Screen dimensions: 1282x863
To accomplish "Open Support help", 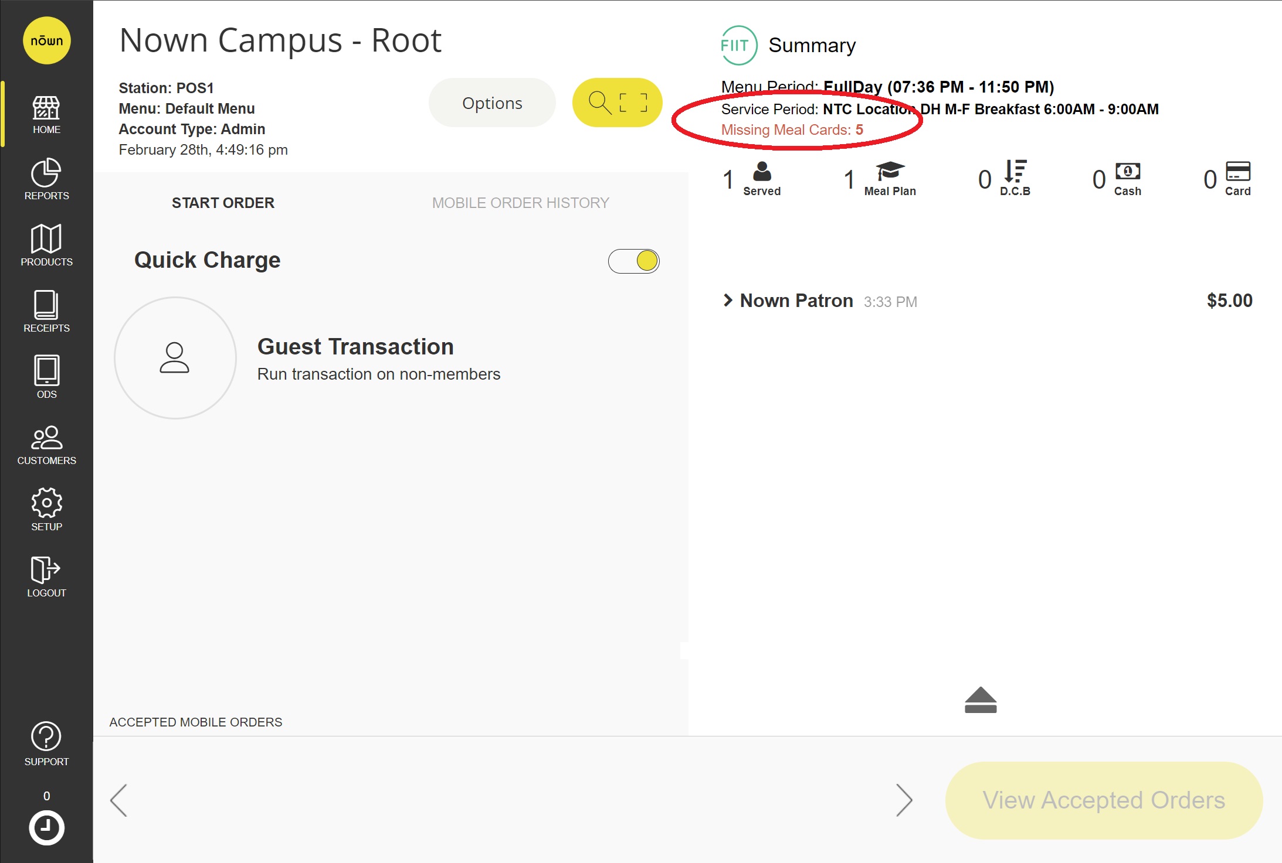I will tap(46, 745).
